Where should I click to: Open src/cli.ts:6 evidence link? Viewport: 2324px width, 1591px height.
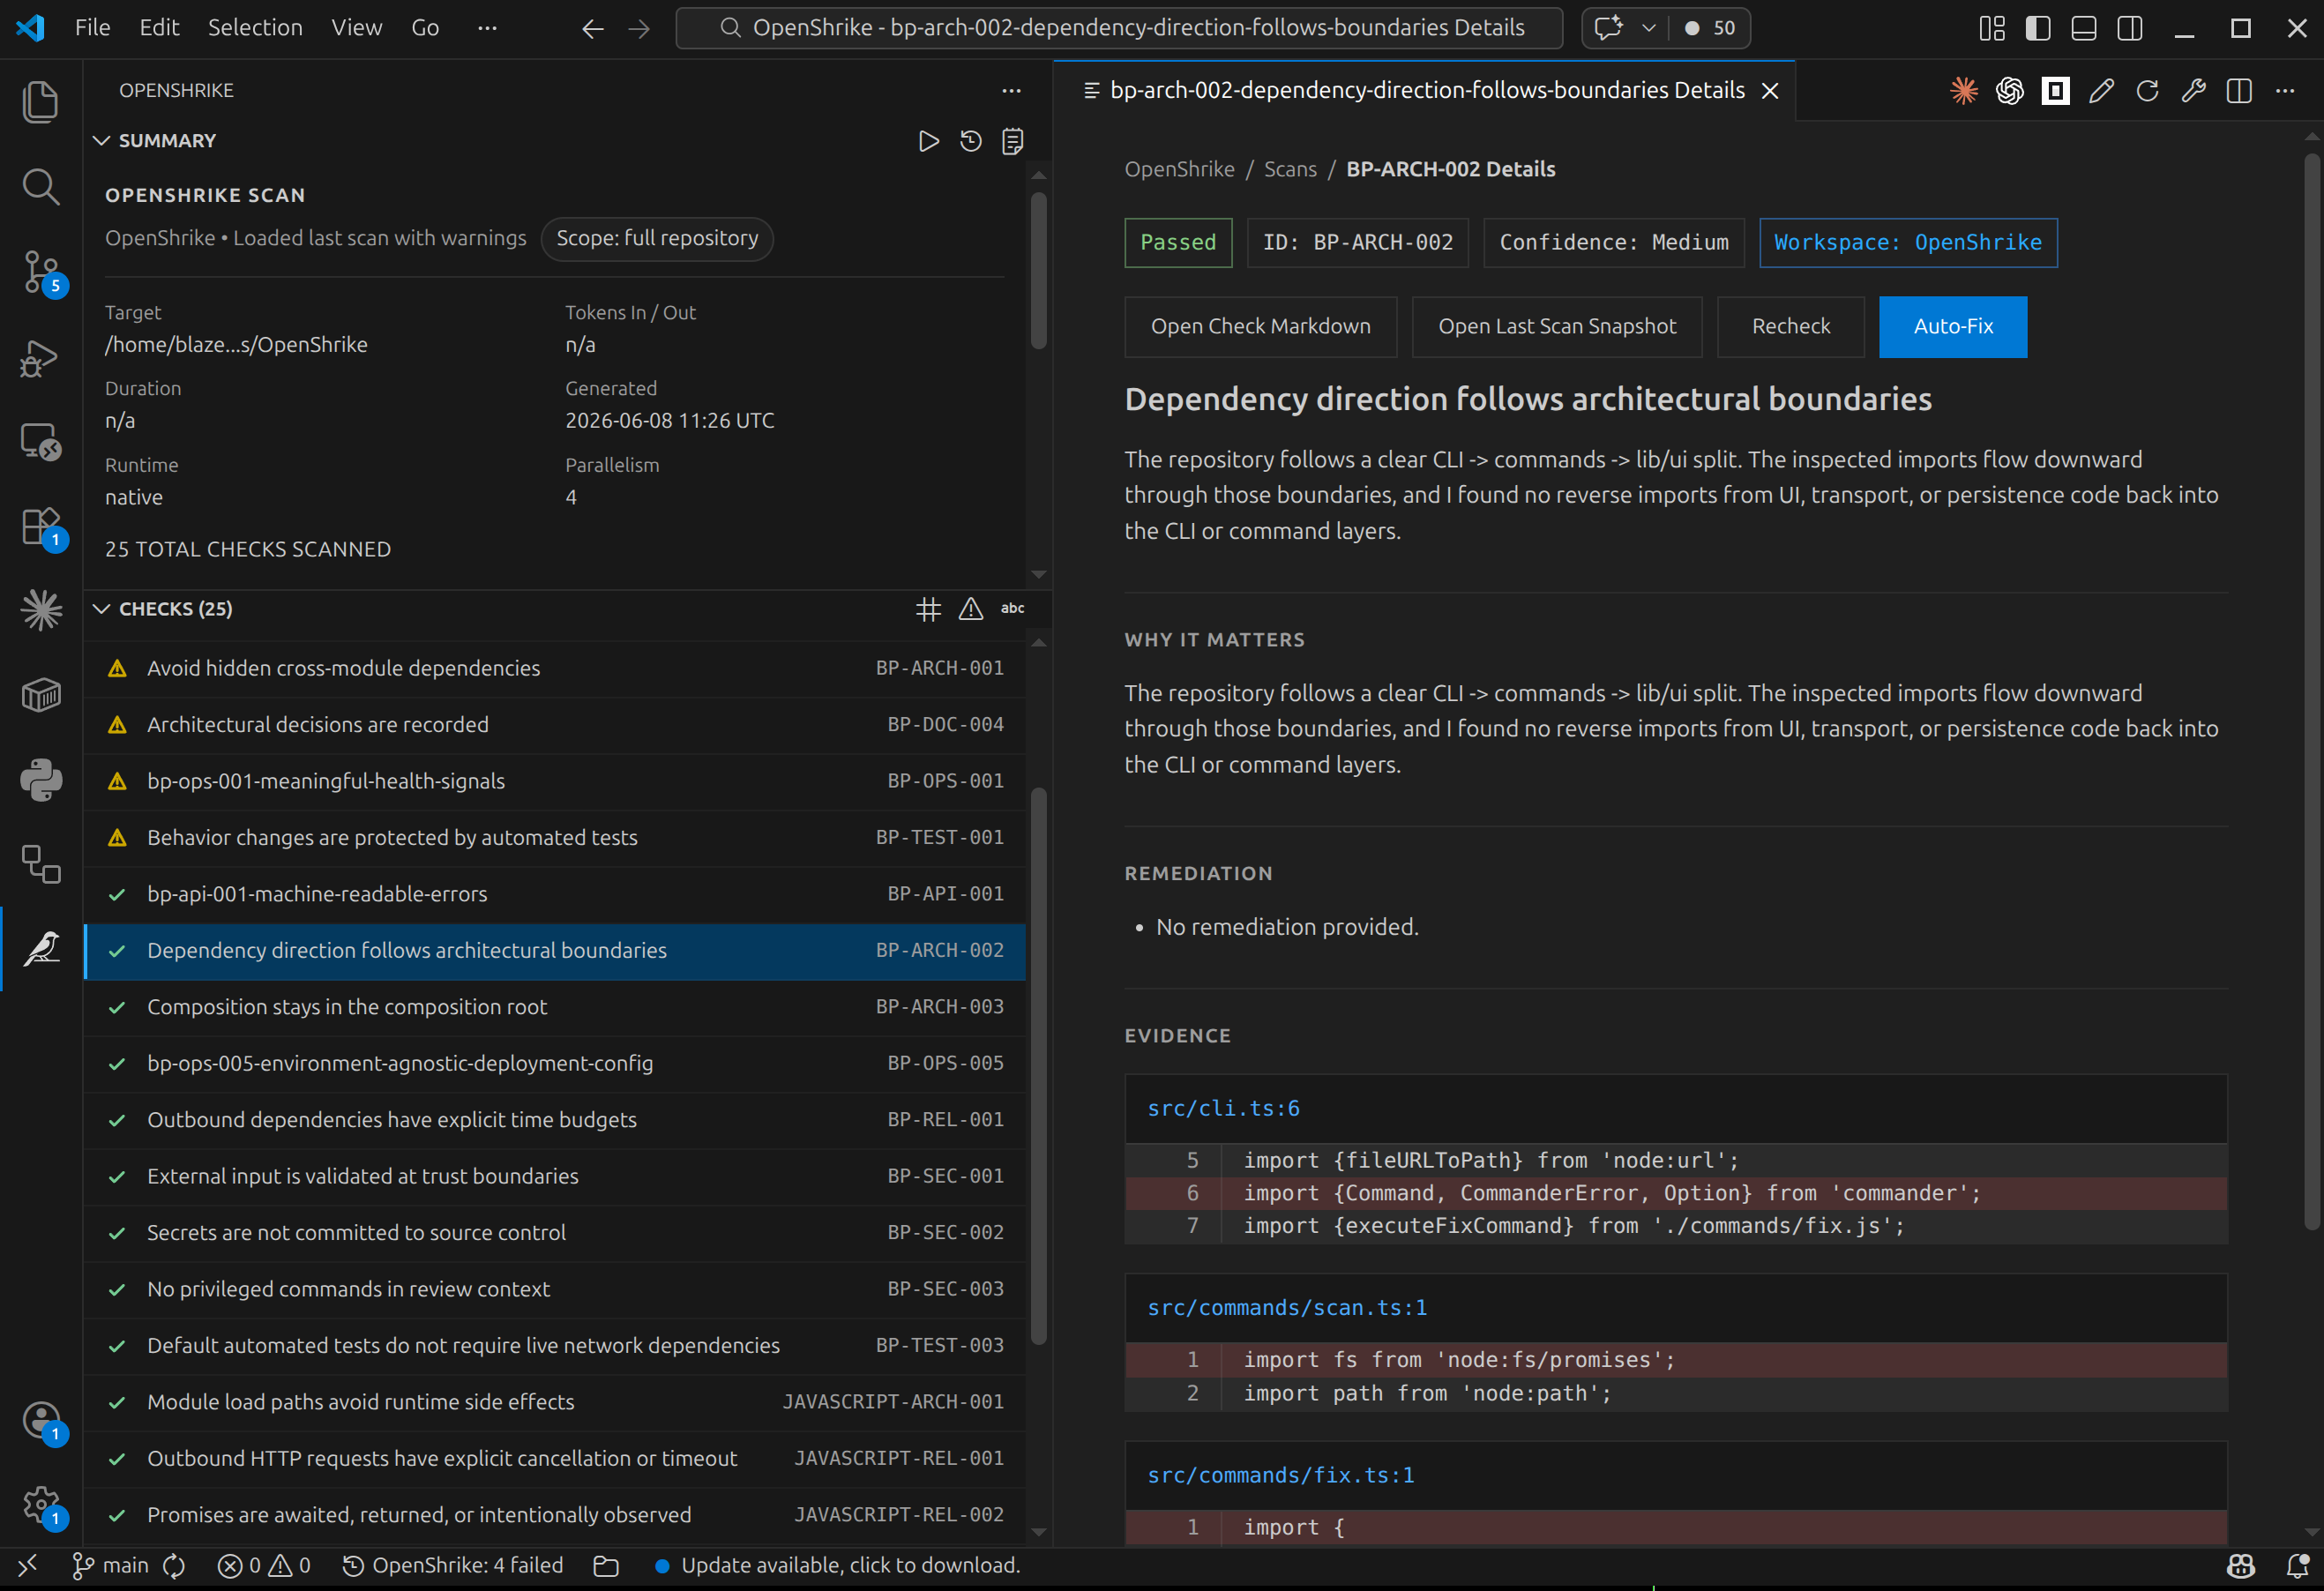[1223, 1108]
